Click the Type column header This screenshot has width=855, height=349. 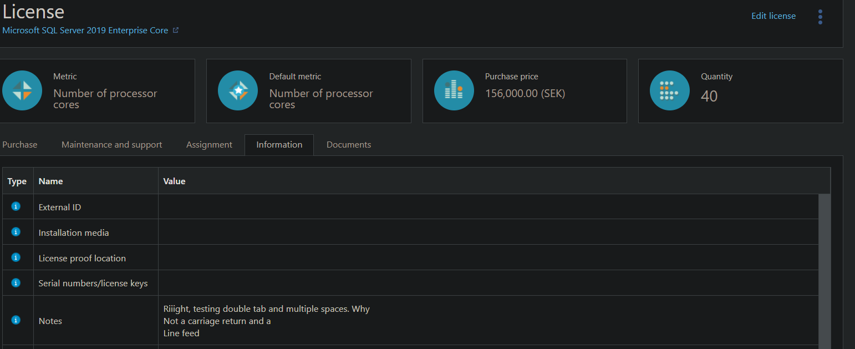[17, 181]
